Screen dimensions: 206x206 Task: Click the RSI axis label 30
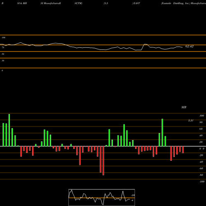tap(3, 61)
